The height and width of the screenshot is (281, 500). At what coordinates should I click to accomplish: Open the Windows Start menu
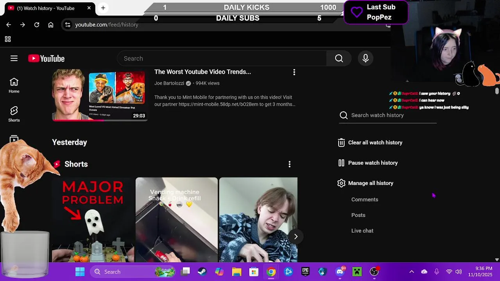80,272
